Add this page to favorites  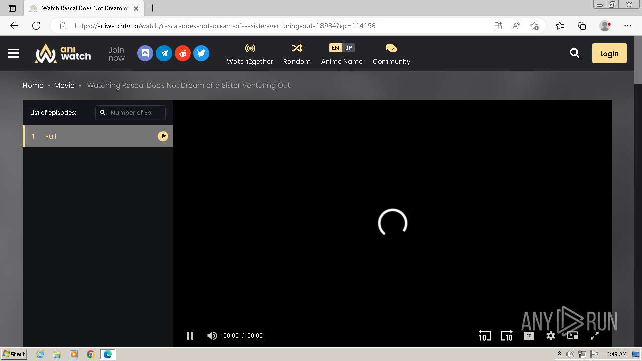tap(534, 26)
